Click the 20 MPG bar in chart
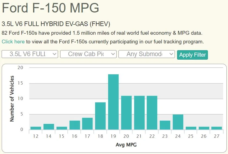This screenshot has height=154, width=228. [126, 113]
